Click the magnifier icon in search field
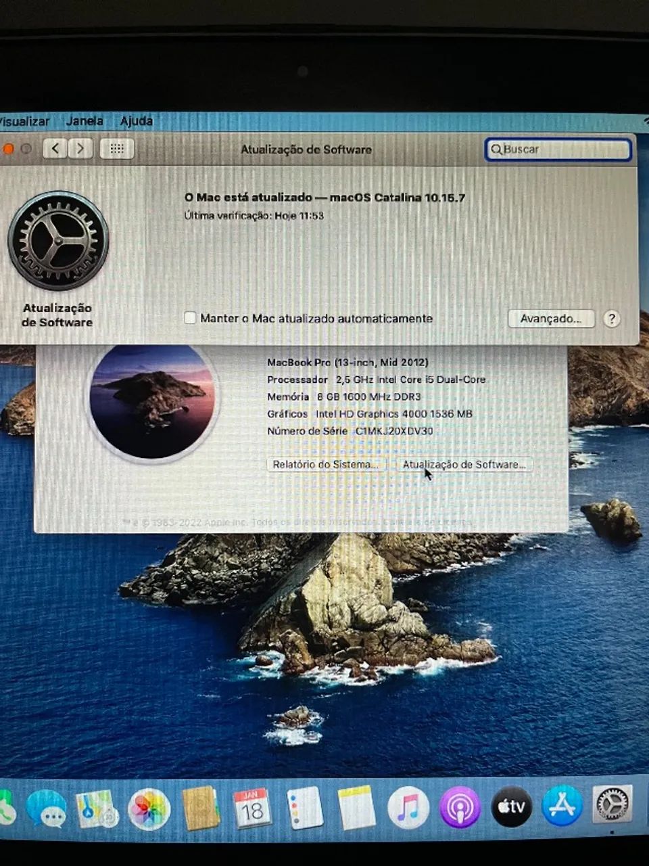The height and width of the screenshot is (866, 649). (x=496, y=150)
